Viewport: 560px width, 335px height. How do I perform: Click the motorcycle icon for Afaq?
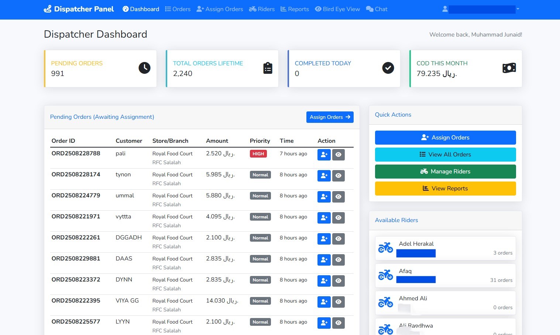pyautogui.click(x=385, y=275)
